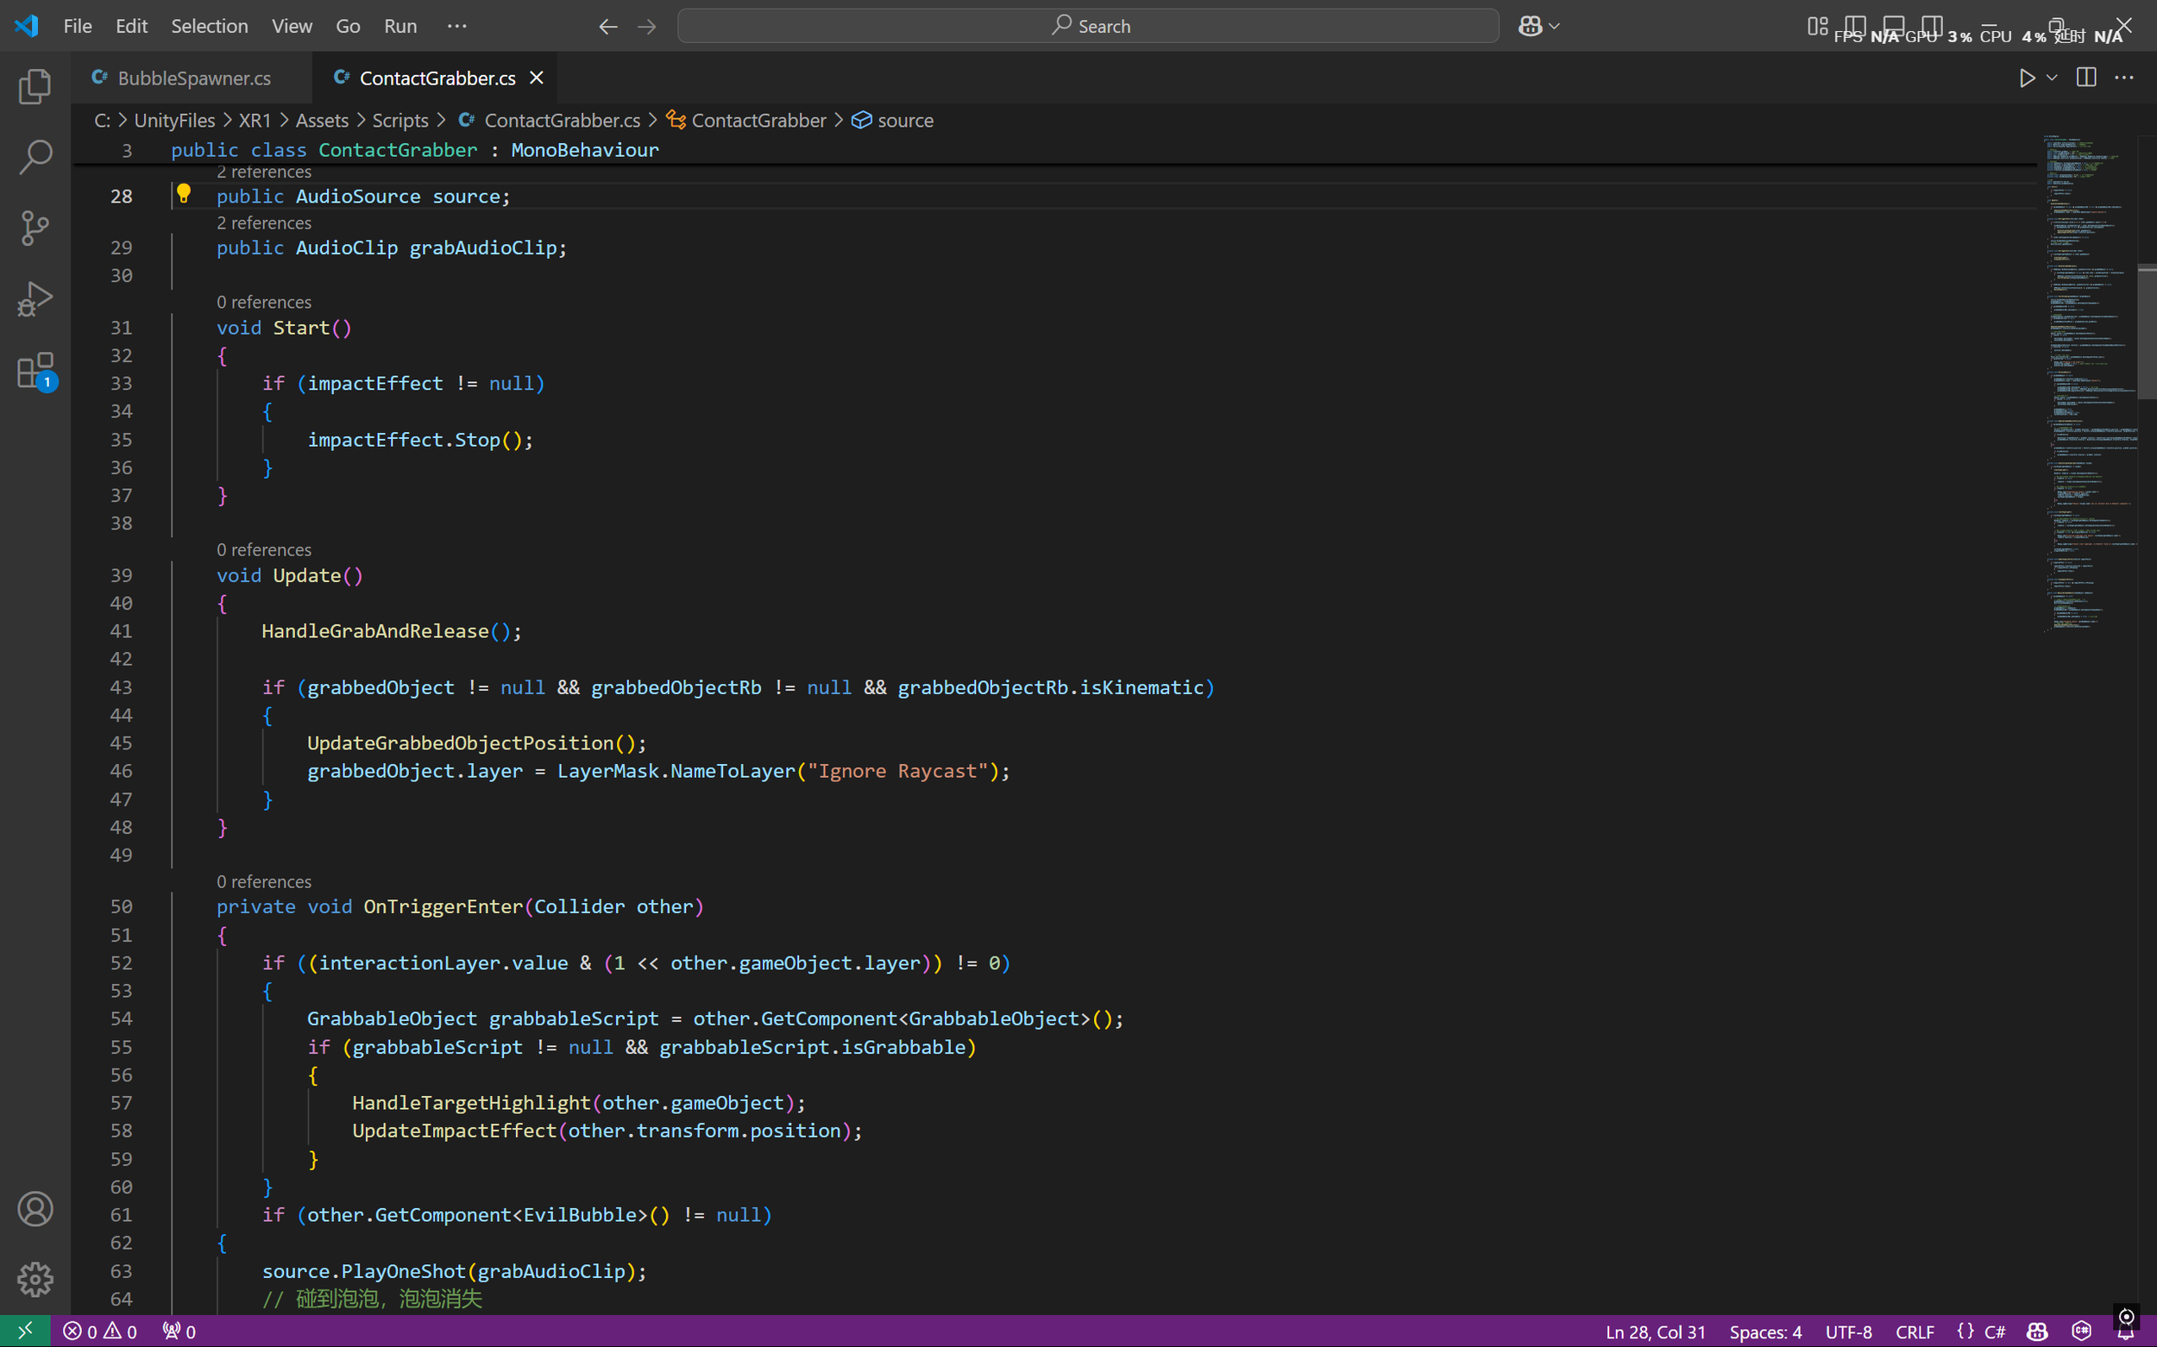Image resolution: width=2157 pixels, height=1347 pixels.
Task: Expand the run button dropdown arrow
Action: point(2052,78)
